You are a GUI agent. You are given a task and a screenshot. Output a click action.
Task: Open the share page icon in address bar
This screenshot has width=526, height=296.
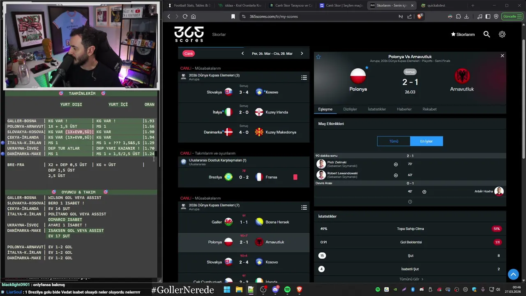click(409, 16)
